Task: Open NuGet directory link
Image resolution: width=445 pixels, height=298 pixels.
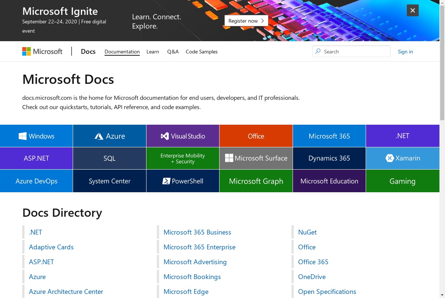Action: pyautogui.click(x=307, y=232)
